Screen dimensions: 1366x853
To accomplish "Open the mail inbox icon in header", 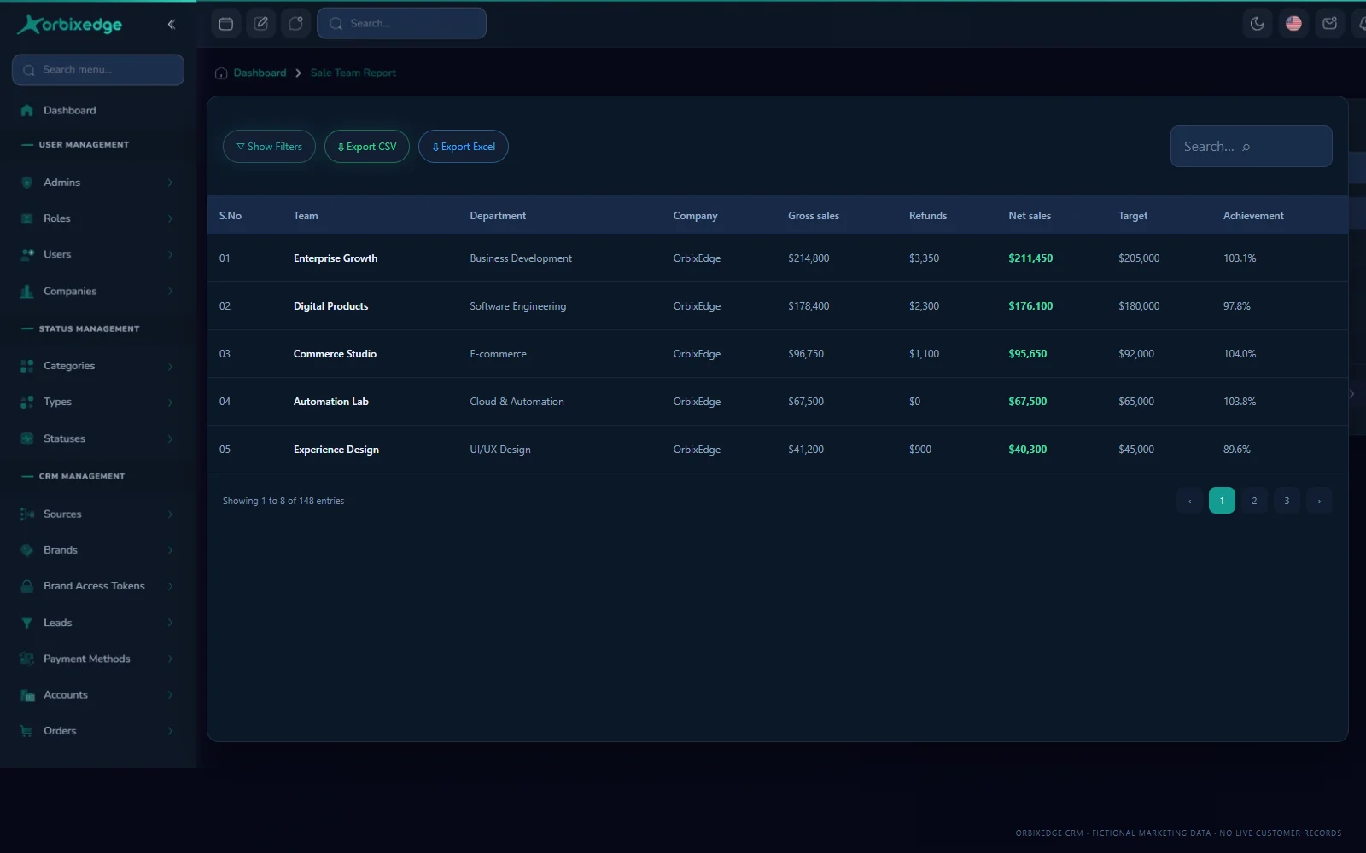I will pyautogui.click(x=1329, y=24).
